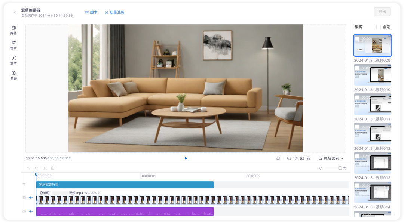Open the 文本 text panel
The width and height of the screenshot is (404, 223).
point(14,61)
